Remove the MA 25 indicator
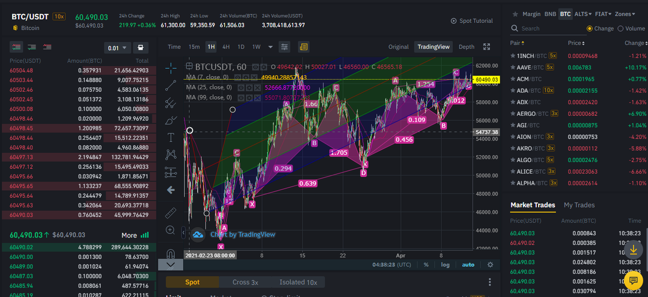Viewport: 648px width, 297px height. click(x=258, y=87)
